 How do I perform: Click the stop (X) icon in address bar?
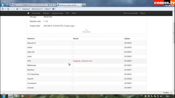pyautogui.click(x=54, y=5)
